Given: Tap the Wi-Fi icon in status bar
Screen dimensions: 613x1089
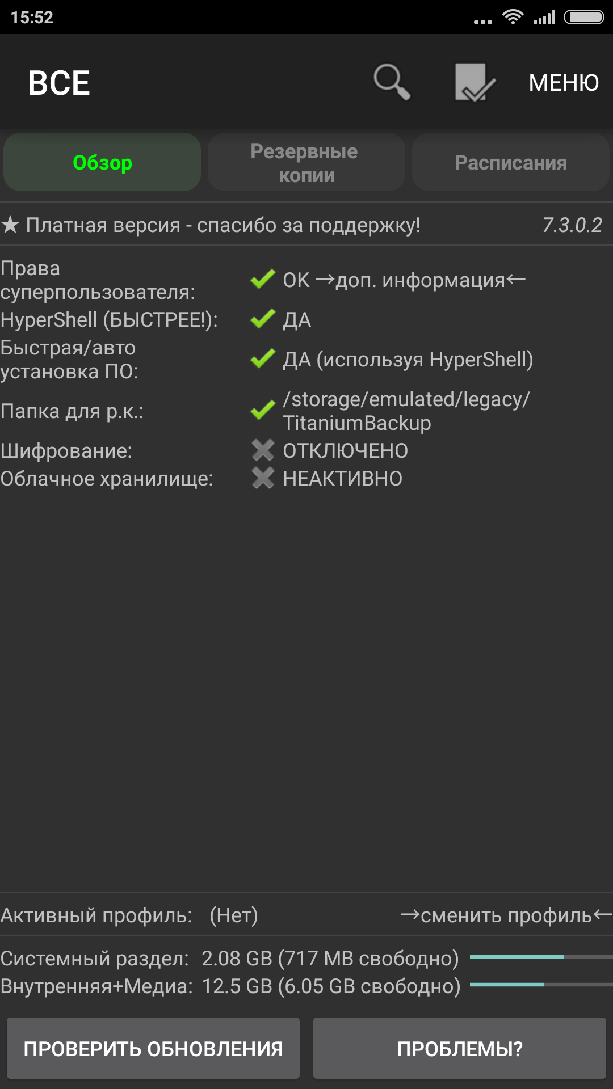Looking at the screenshot, I should coord(513,18).
